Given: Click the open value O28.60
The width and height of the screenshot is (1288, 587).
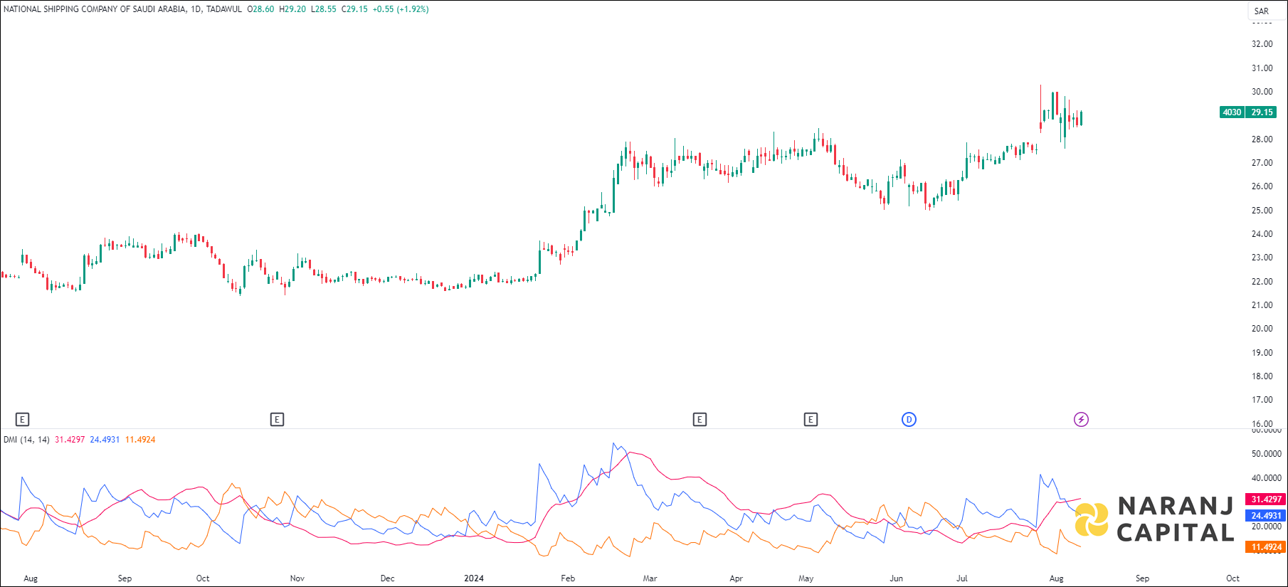Looking at the screenshot, I should (x=260, y=9).
